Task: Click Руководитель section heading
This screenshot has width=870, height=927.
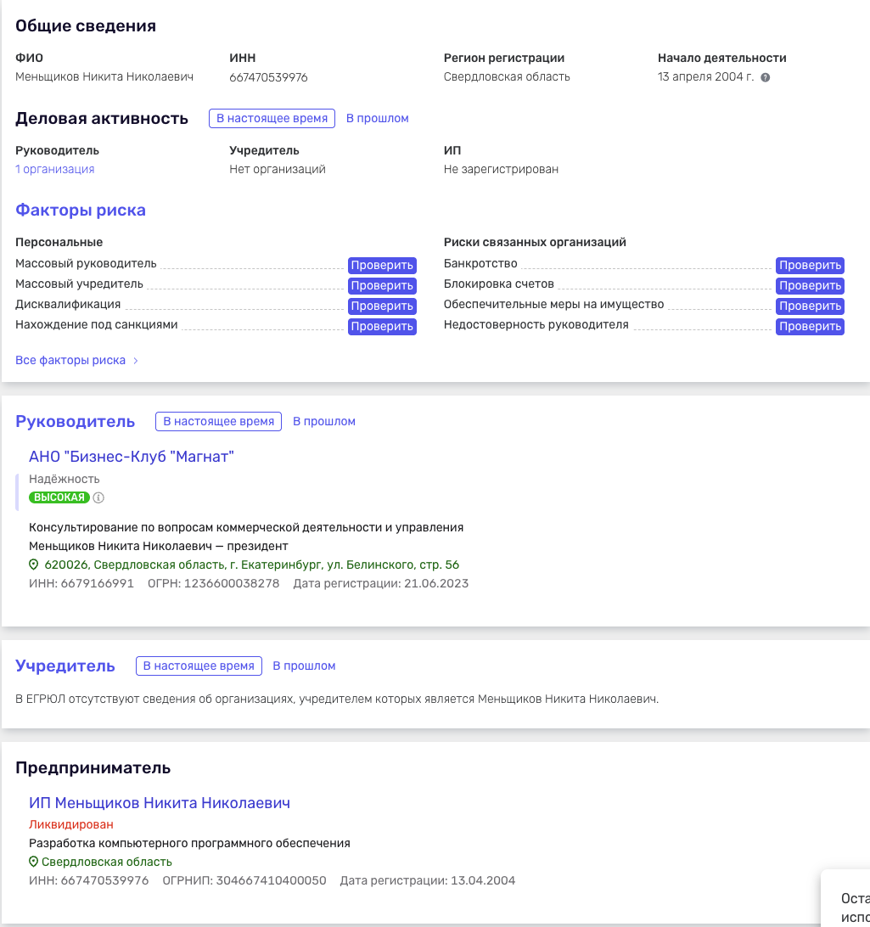Action: pos(75,422)
